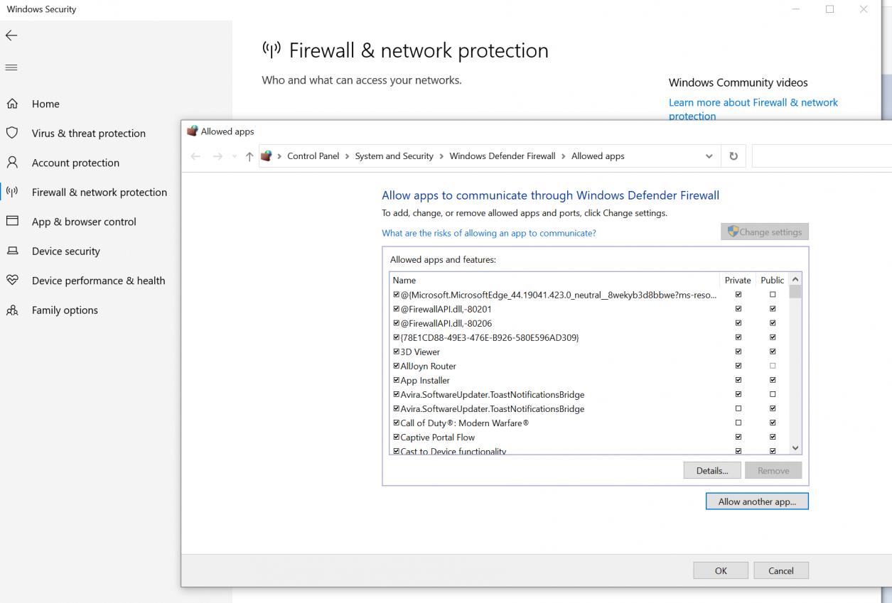The image size is (892, 603).
Task: Open Device performance & health
Action: coord(98,280)
